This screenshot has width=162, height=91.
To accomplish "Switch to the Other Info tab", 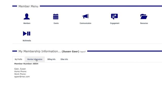I will (x=64, y=59).
